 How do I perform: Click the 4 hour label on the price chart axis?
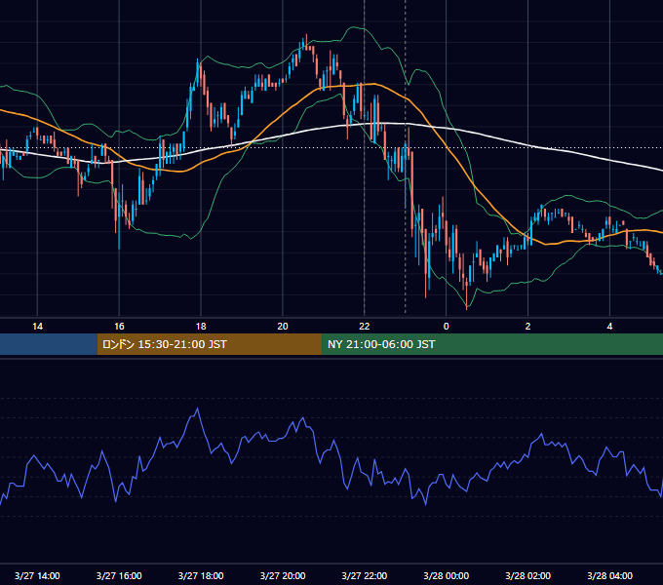609,327
